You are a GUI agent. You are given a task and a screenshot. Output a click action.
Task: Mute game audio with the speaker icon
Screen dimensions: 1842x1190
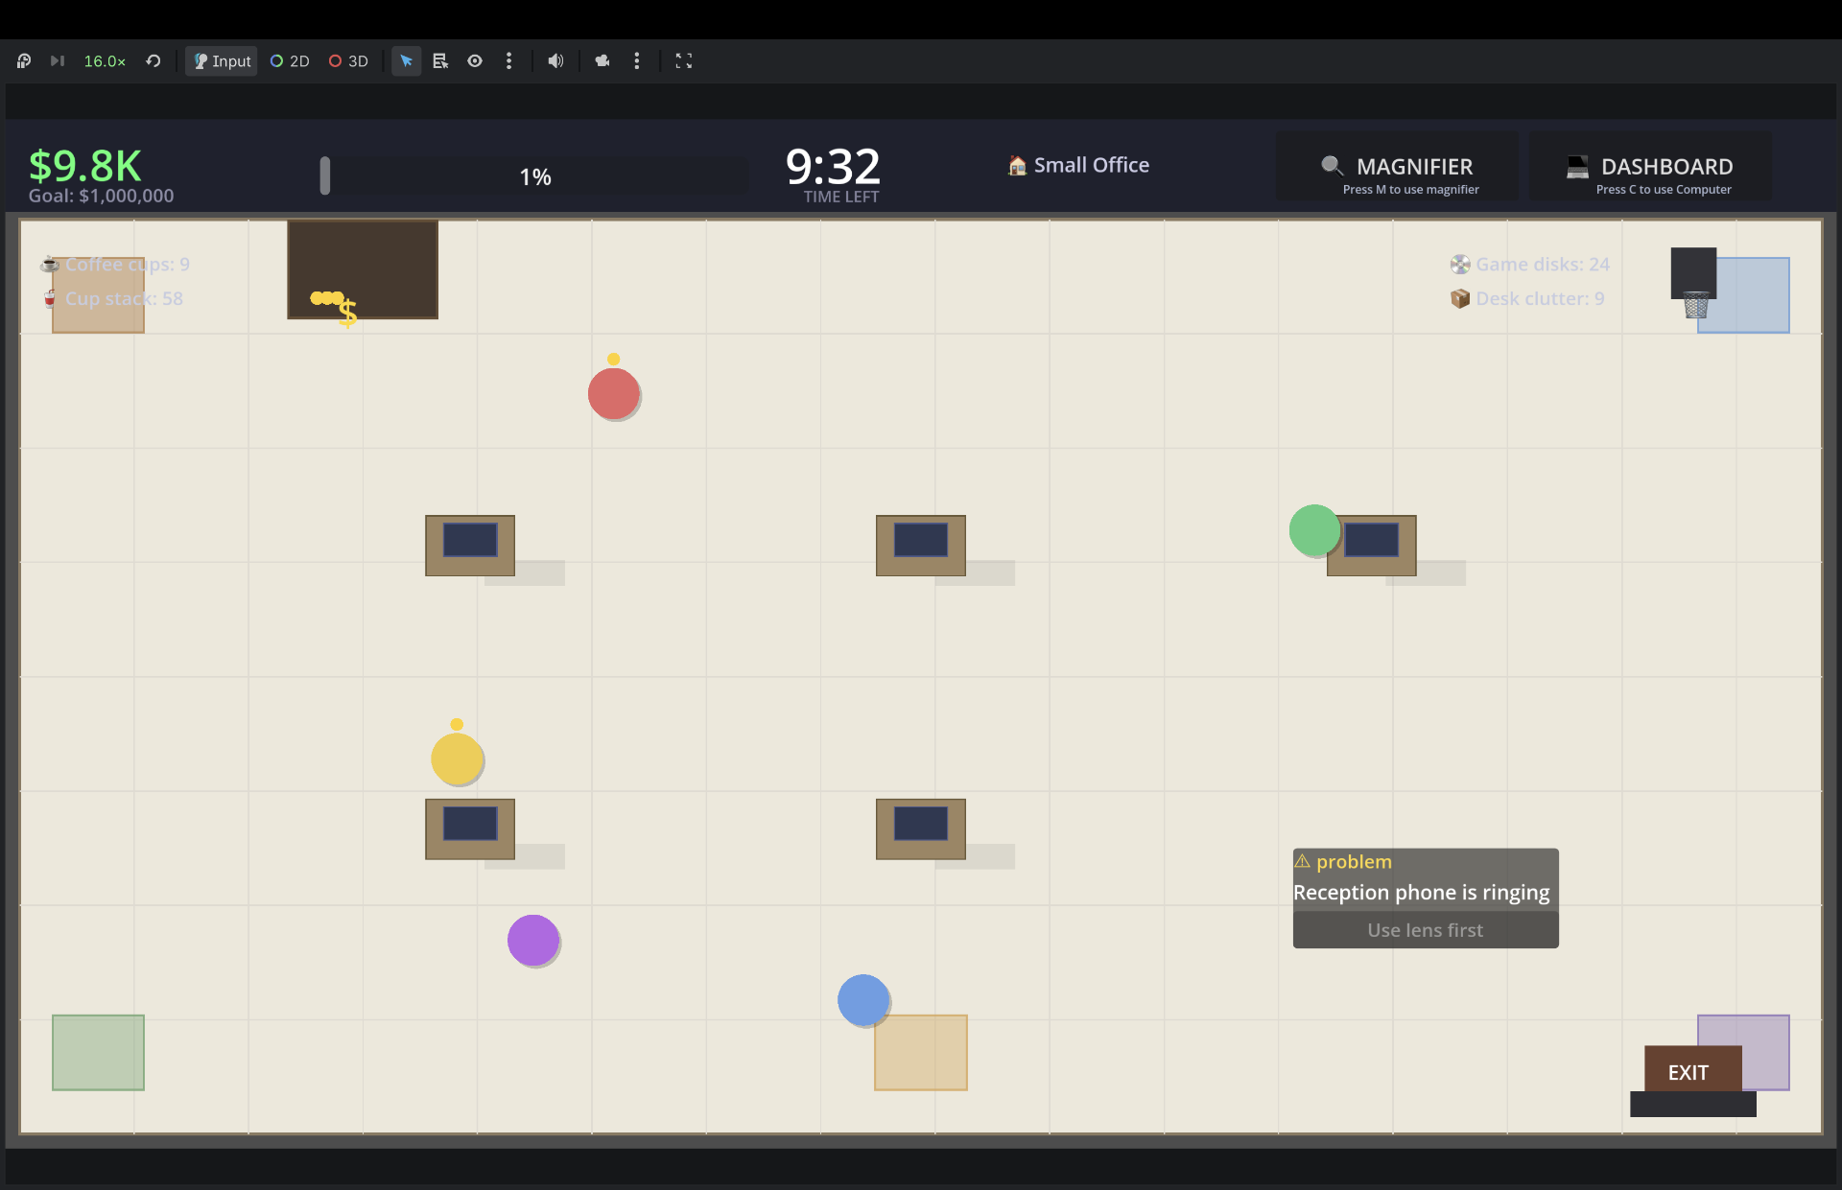(x=555, y=61)
